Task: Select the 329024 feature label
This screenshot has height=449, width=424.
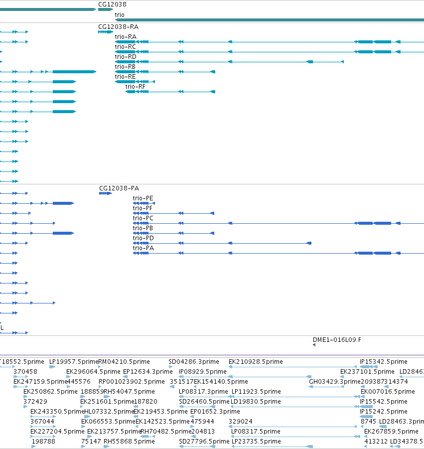Action: point(241,422)
